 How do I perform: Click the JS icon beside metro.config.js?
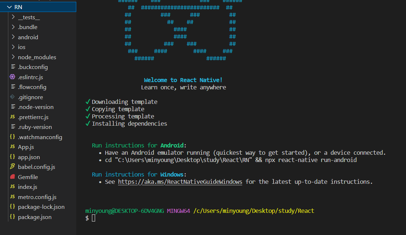coord(12,196)
